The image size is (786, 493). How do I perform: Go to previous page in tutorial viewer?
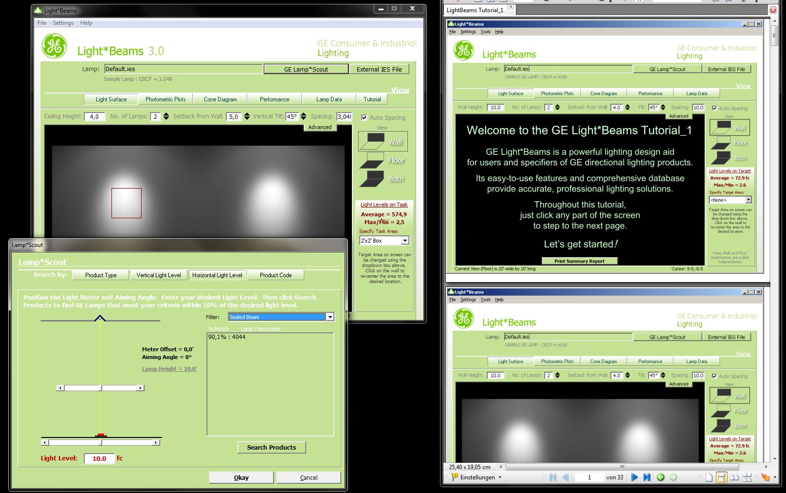pos(566,477)
